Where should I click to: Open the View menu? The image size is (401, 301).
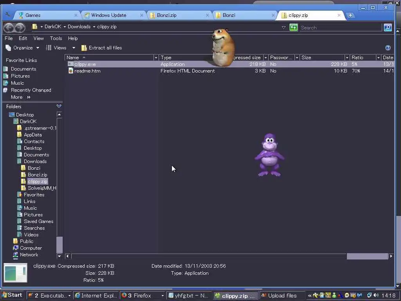[38, 38]
